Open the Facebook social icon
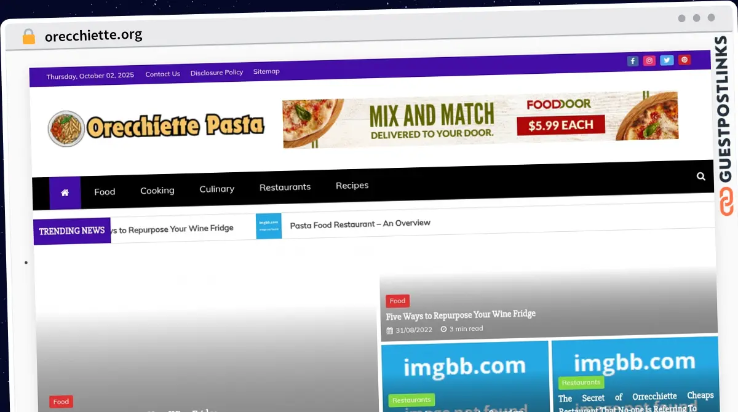Image resolution: width=738 pixels, height=412 pixels. pyautogui.click(x=633, y=61)
